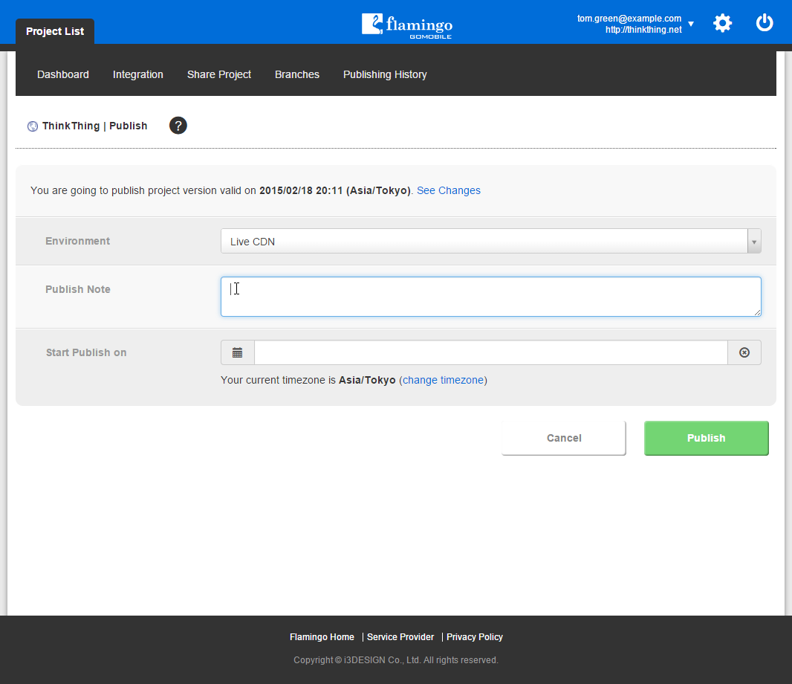Screen dimensions: 792x684
Task: Click the green Publish button
Action: (706, 438)
